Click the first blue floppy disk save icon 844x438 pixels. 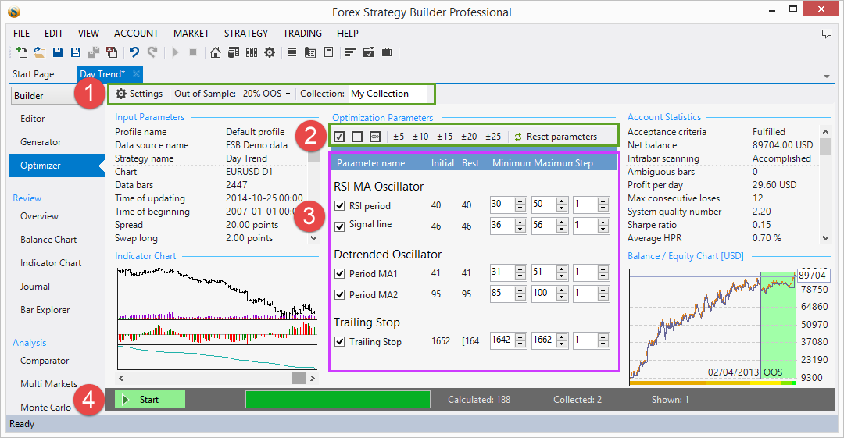coord(58,52)
